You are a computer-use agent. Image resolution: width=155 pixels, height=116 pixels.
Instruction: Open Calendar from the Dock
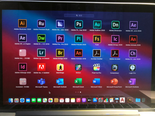click(x=62, y=100)
